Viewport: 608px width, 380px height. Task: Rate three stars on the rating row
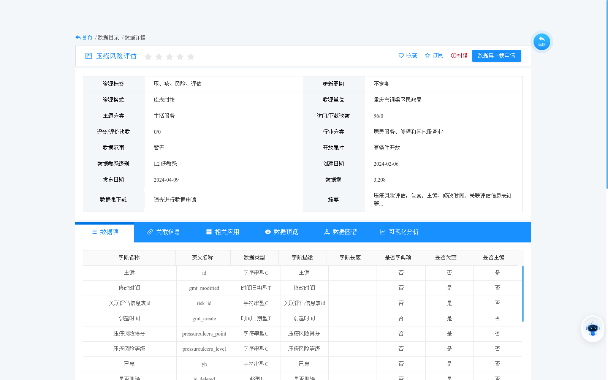(x=169, y=57)
